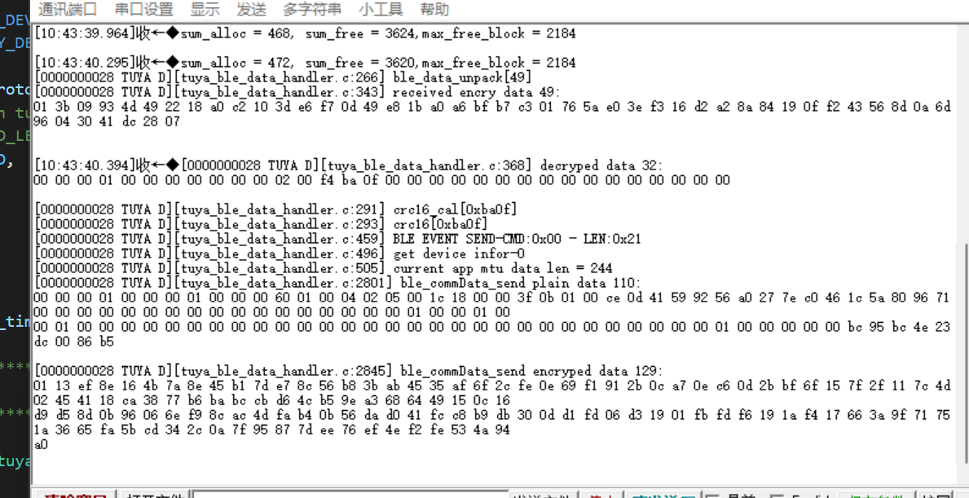The width and height of the screenshot is (969, 498).
Task: Open the 通讯端口 menu
Action: [x=68, y=10]
